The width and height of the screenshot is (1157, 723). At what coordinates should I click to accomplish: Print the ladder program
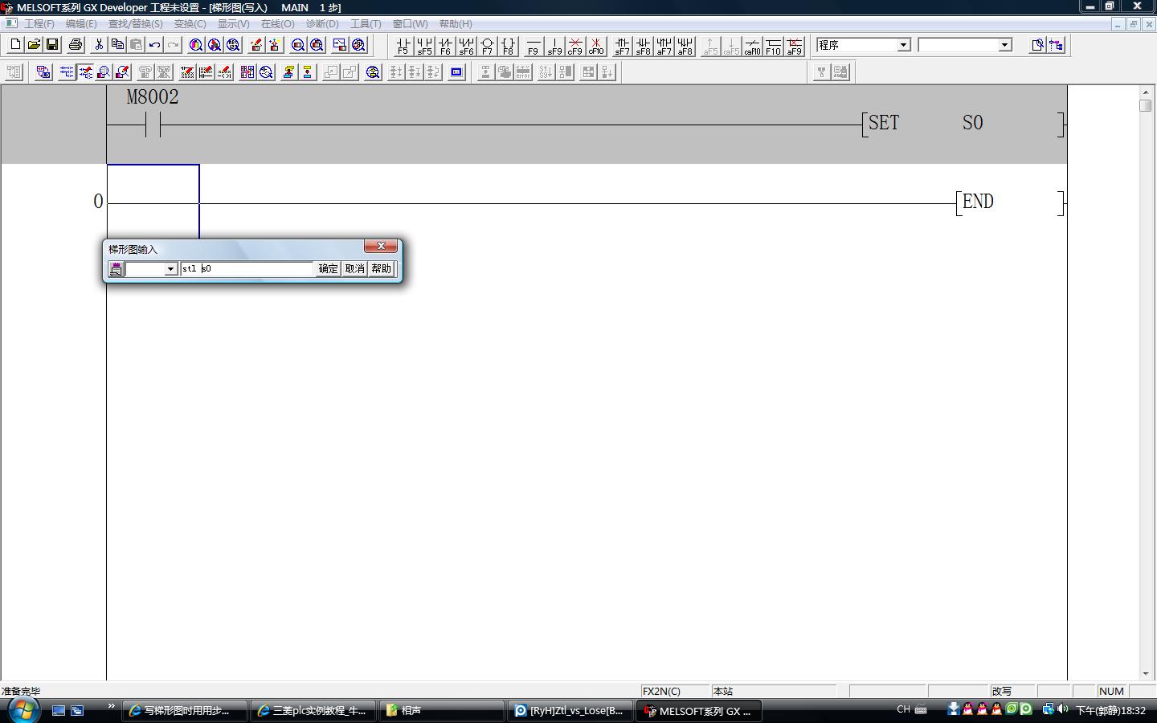(76, 45)
